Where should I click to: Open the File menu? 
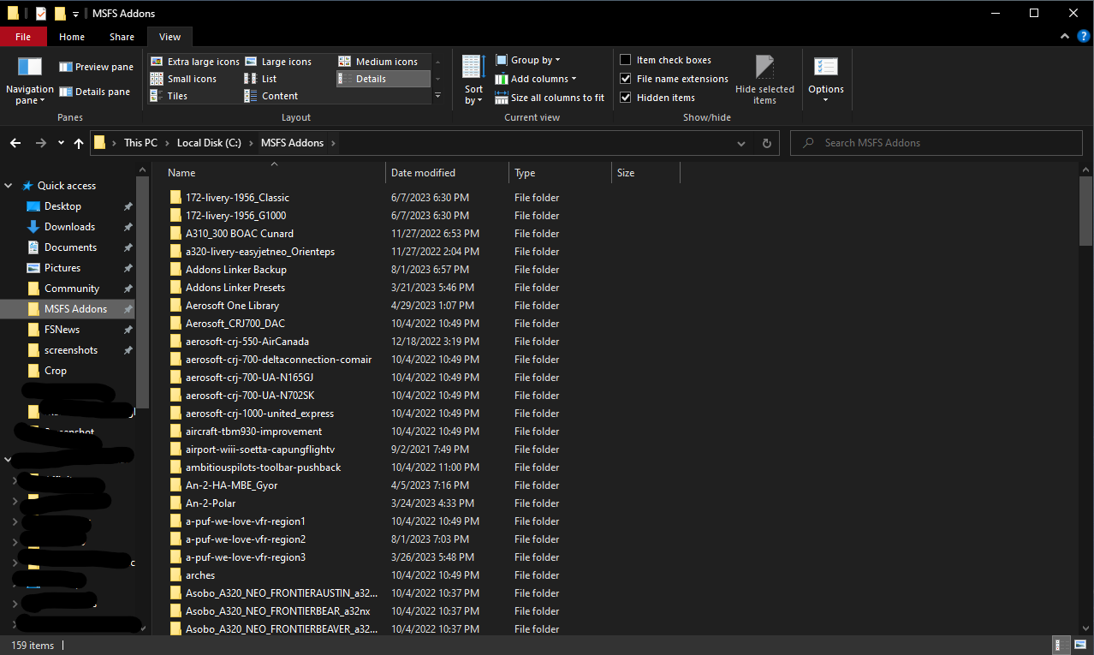coord(23,37)
